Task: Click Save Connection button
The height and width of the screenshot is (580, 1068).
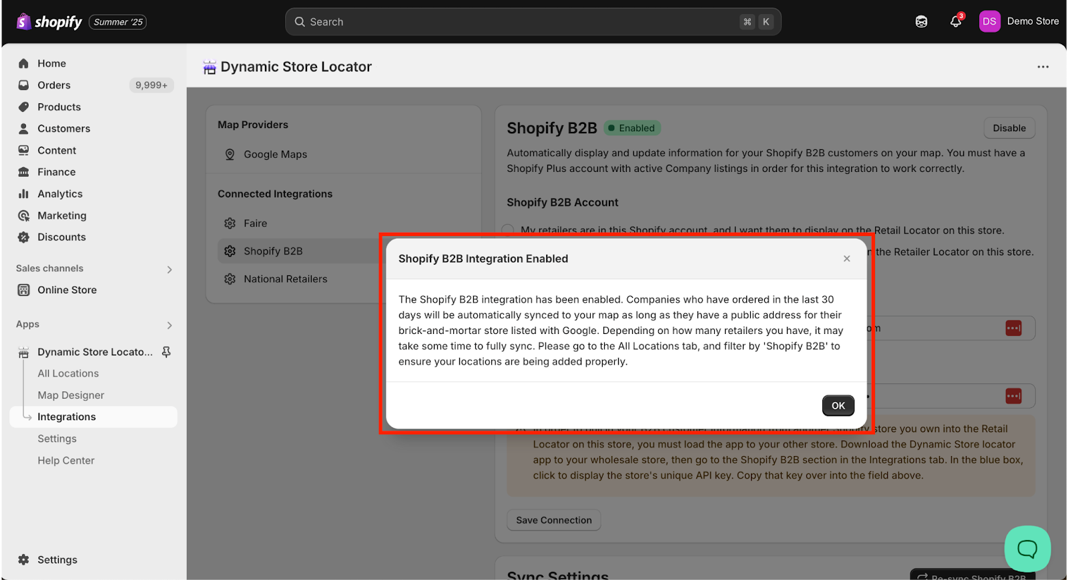Action: (554, 520)
